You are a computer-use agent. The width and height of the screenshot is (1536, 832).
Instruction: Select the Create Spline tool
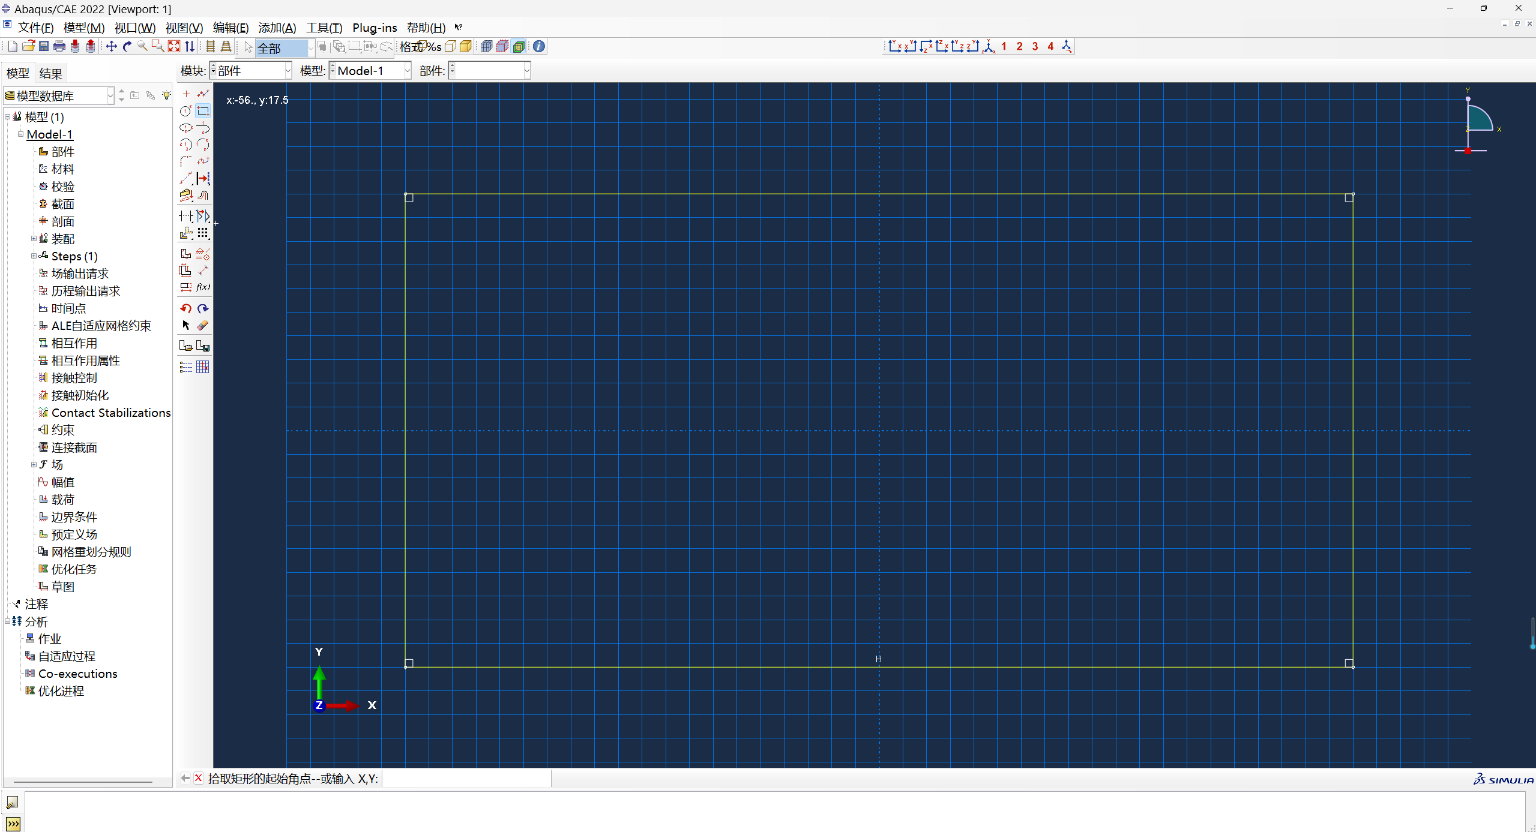[203, 161]
